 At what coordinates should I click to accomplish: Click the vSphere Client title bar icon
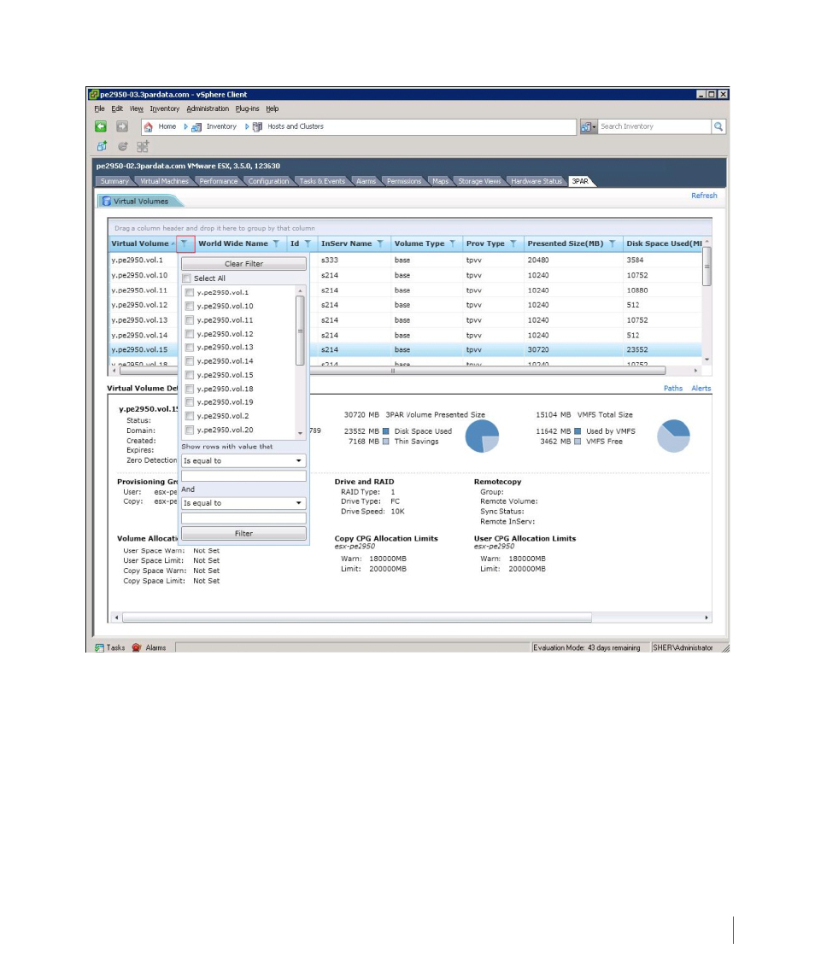(x=94, y=95)
